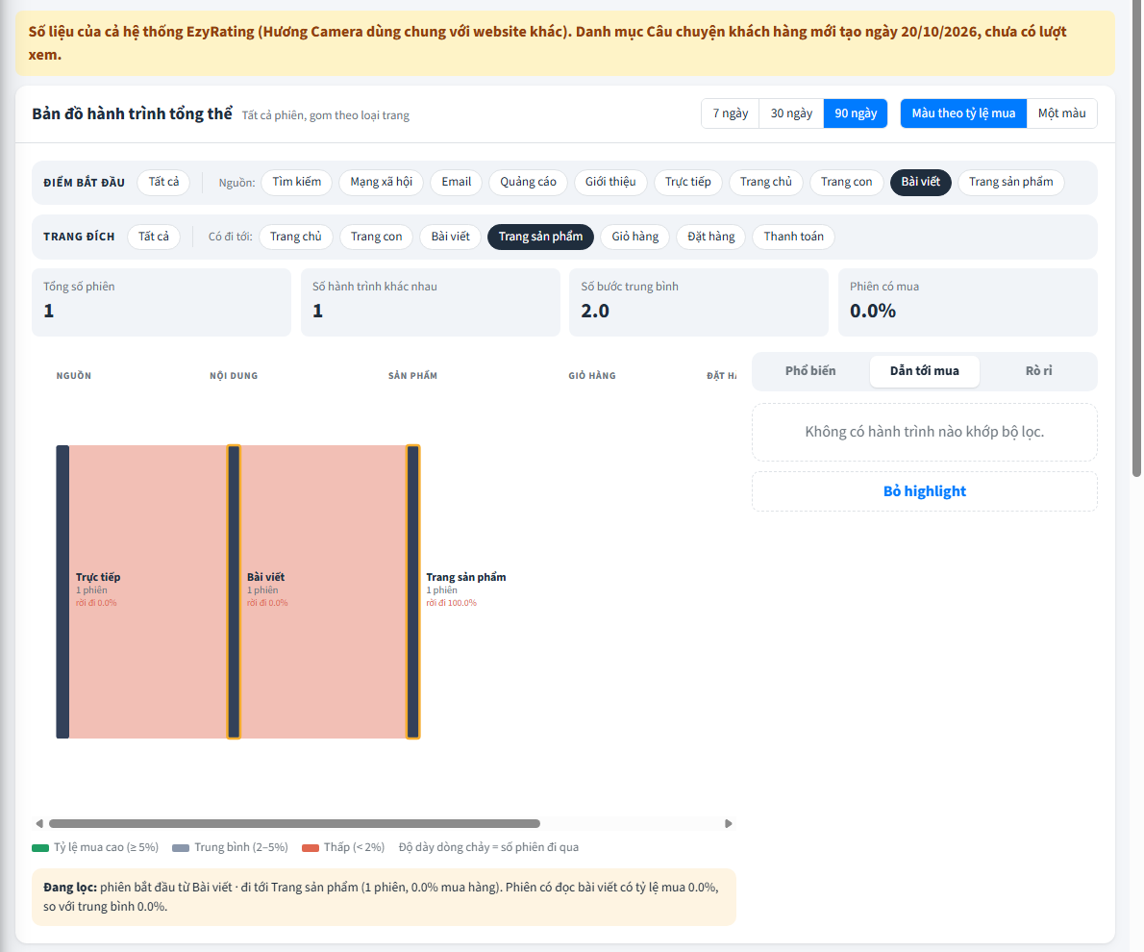Filter destination by Giỏ hàng
The image size is (1144, 952).
pos(634,237)
